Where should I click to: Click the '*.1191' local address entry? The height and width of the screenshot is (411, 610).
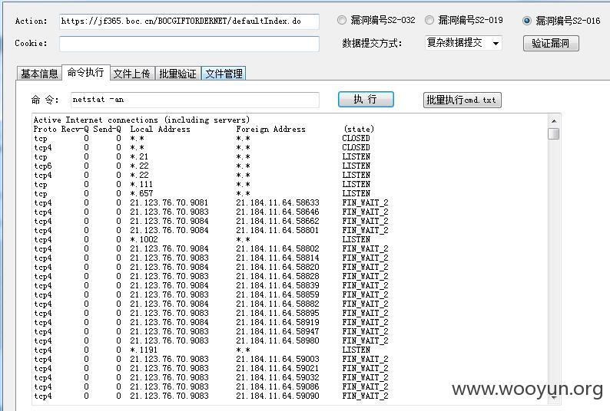[144, 350]
